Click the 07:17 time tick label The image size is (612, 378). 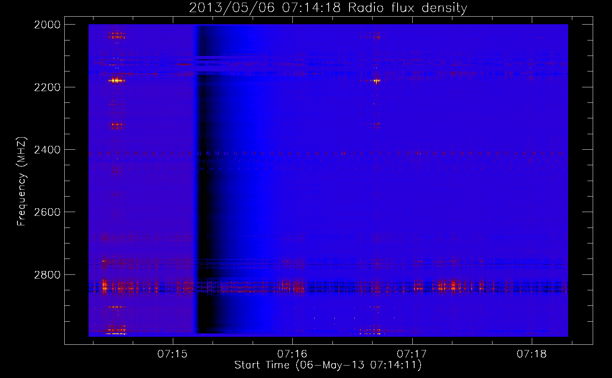point(412,354)
